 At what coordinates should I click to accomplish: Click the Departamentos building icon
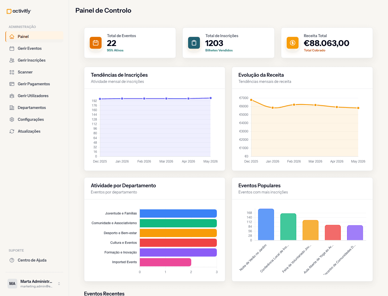point(12,108)
